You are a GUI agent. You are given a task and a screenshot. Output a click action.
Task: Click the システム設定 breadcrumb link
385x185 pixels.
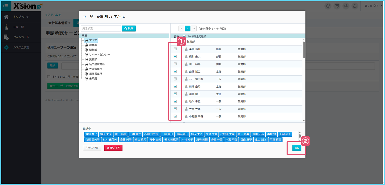(53, 15)
